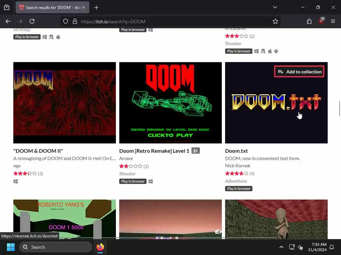Visit author Nick Kornek's profile

[238, 166]
